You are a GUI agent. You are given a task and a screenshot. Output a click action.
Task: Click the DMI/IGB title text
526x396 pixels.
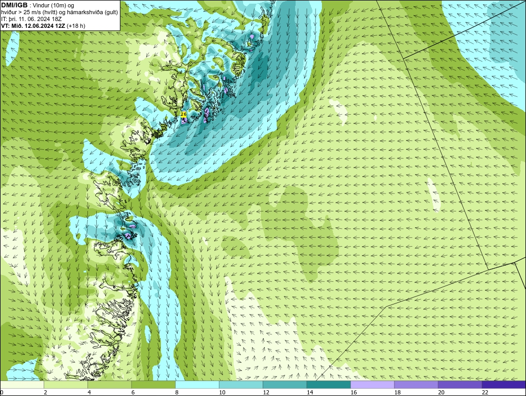14,5
